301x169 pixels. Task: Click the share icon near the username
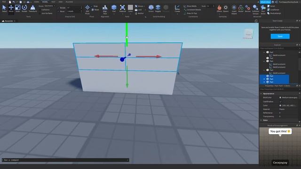tap(276, 2)
